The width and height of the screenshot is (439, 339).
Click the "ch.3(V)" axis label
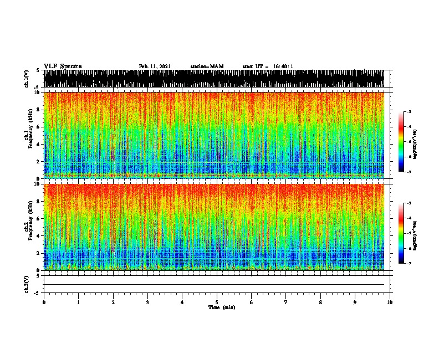pyautogui.click(x=26, y=284)
